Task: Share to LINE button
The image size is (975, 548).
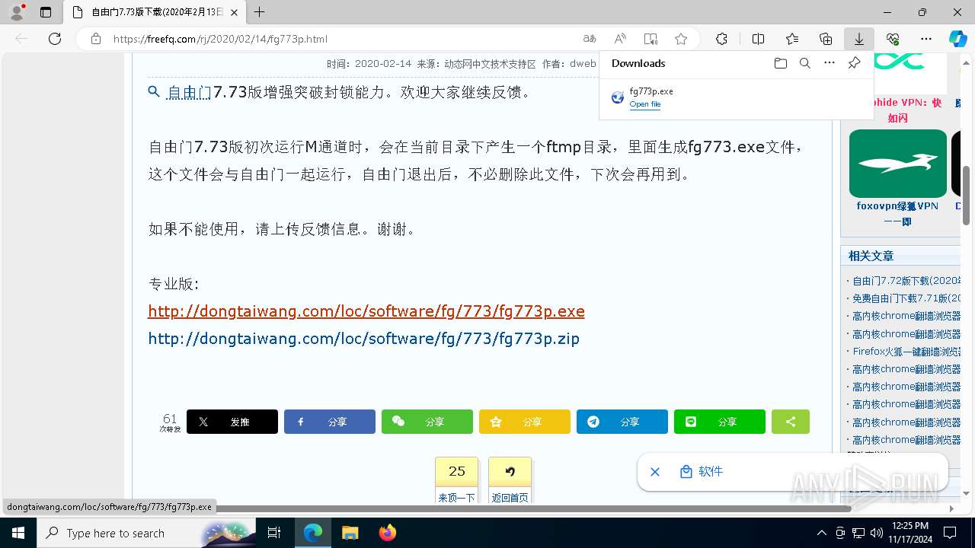Action: tap(720, 422)
